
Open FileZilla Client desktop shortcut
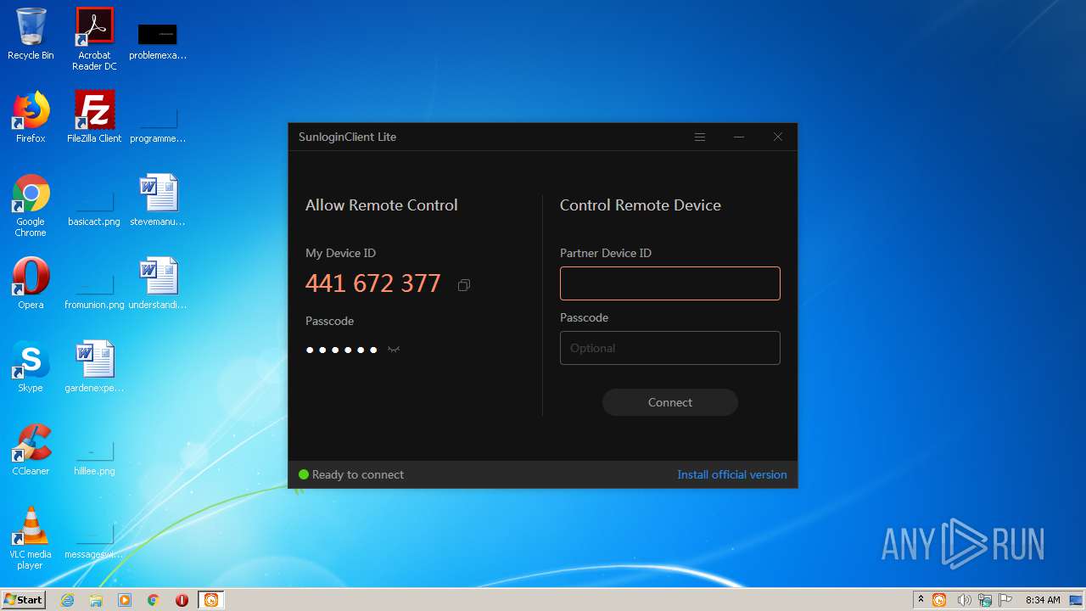coord(94,117)
